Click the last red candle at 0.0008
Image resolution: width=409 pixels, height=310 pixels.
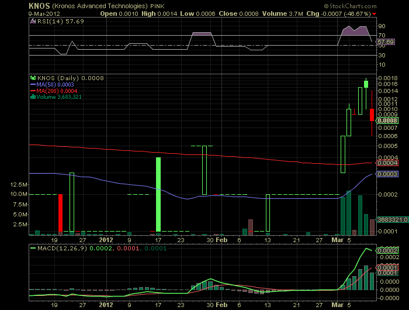[372, 115]
